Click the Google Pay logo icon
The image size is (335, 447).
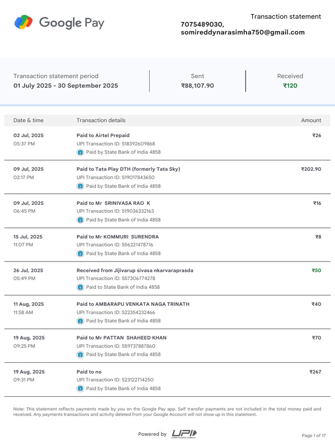(24, 22)
